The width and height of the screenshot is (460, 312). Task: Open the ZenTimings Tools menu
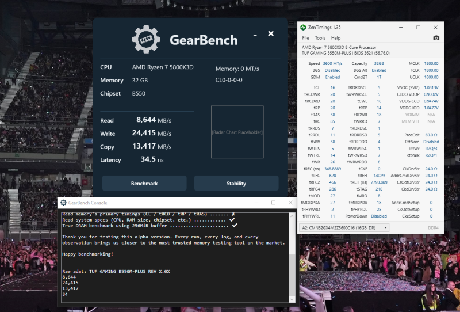coord(320,38)
